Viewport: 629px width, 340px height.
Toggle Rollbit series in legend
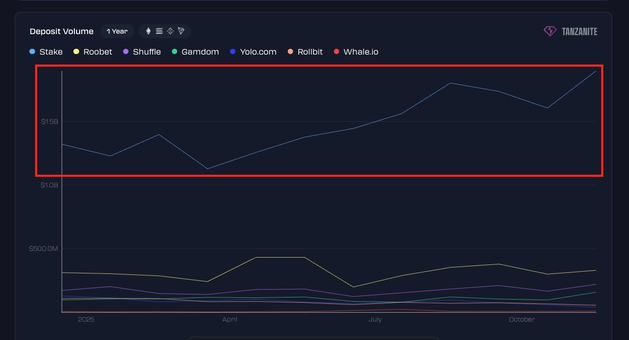pyautogui.click(x=305, y=52)
